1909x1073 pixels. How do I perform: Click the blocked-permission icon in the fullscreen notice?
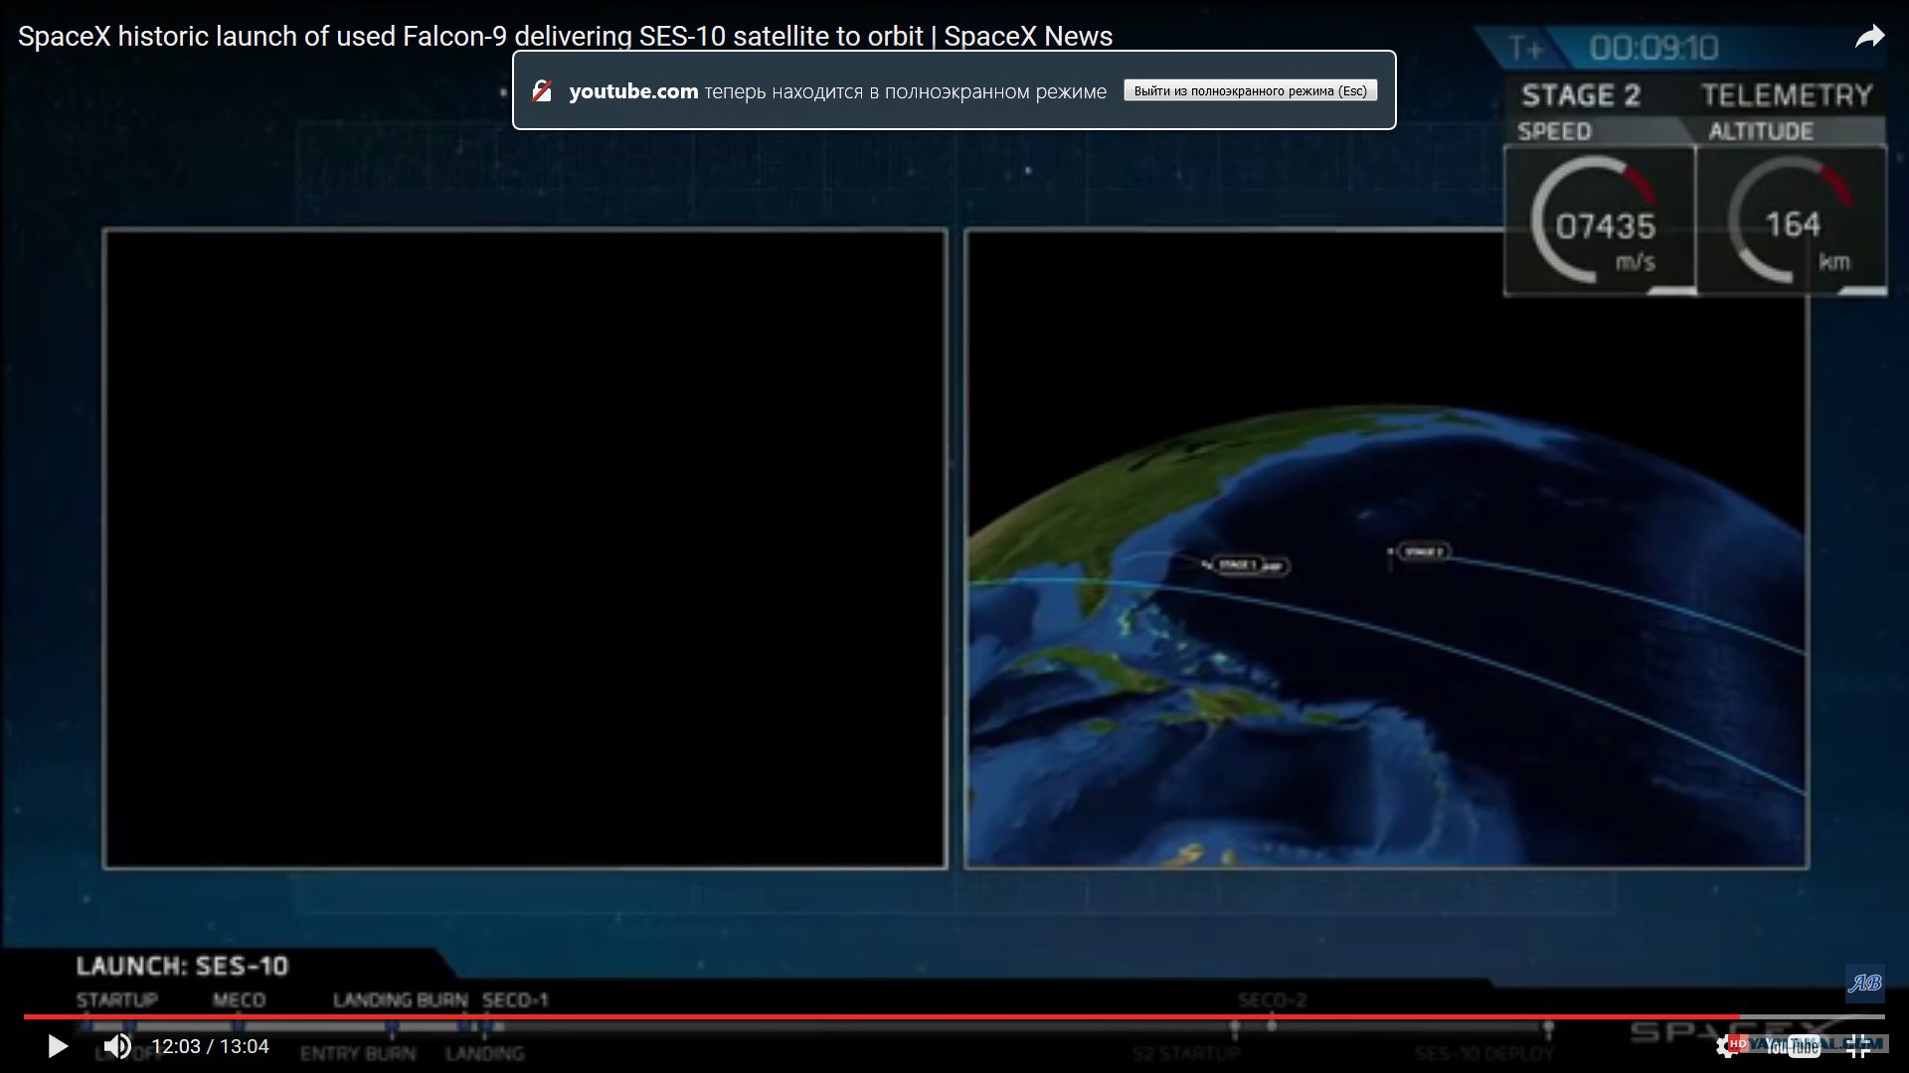(542, 91)
